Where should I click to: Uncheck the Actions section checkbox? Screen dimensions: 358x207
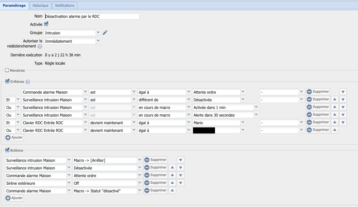pos(7,150)
